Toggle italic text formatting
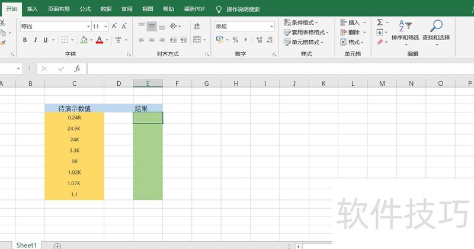 [x=36, y=40]
